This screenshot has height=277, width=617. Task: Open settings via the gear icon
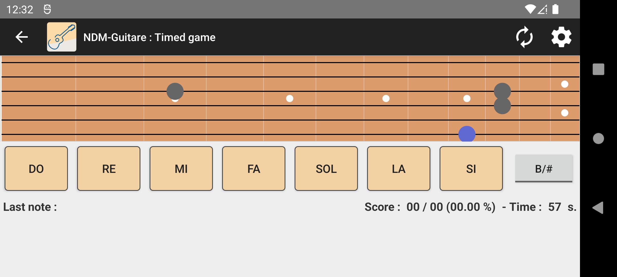(x=561, y=37)
